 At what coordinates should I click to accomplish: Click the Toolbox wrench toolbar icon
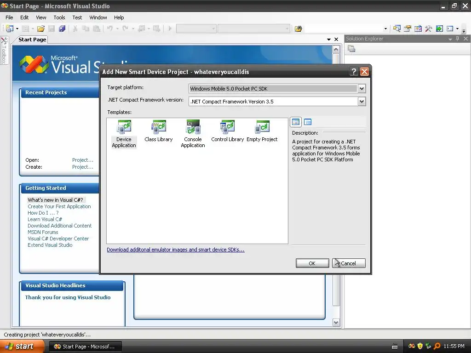[x=429, y=29]
